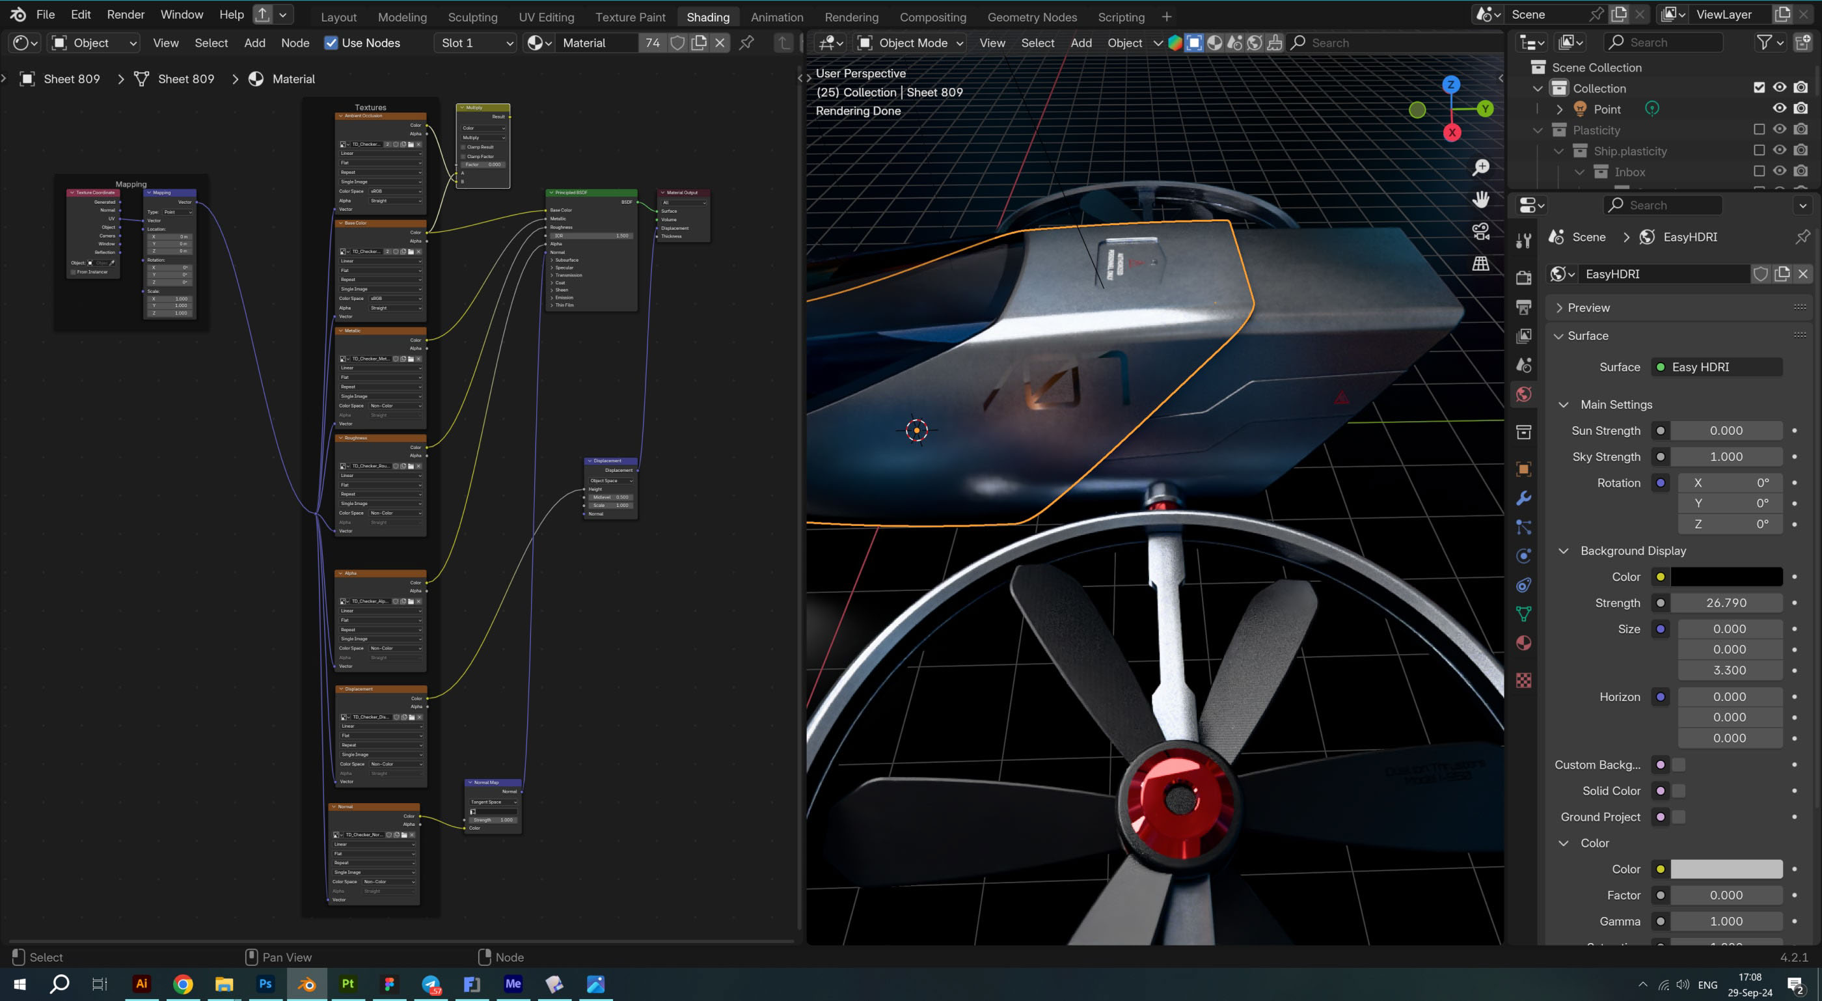Open the Render properties camera tab
Viewport: 1822px width, 1001px height.
[x=1523, y=277]
